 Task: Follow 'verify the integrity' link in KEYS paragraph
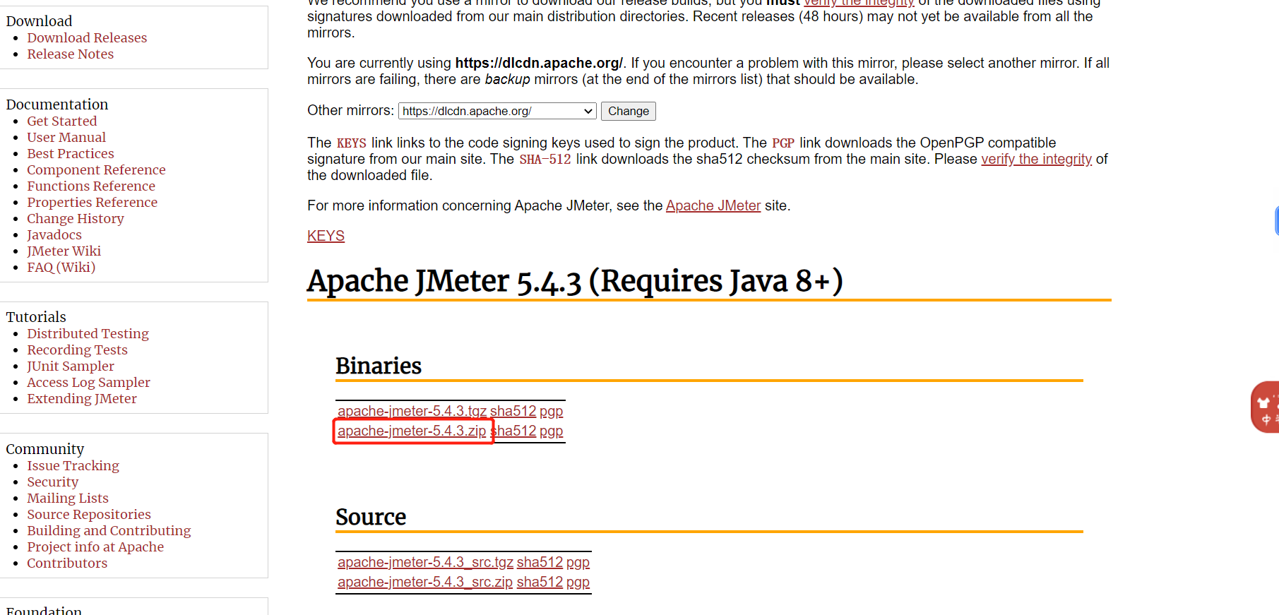[1036, 159]
